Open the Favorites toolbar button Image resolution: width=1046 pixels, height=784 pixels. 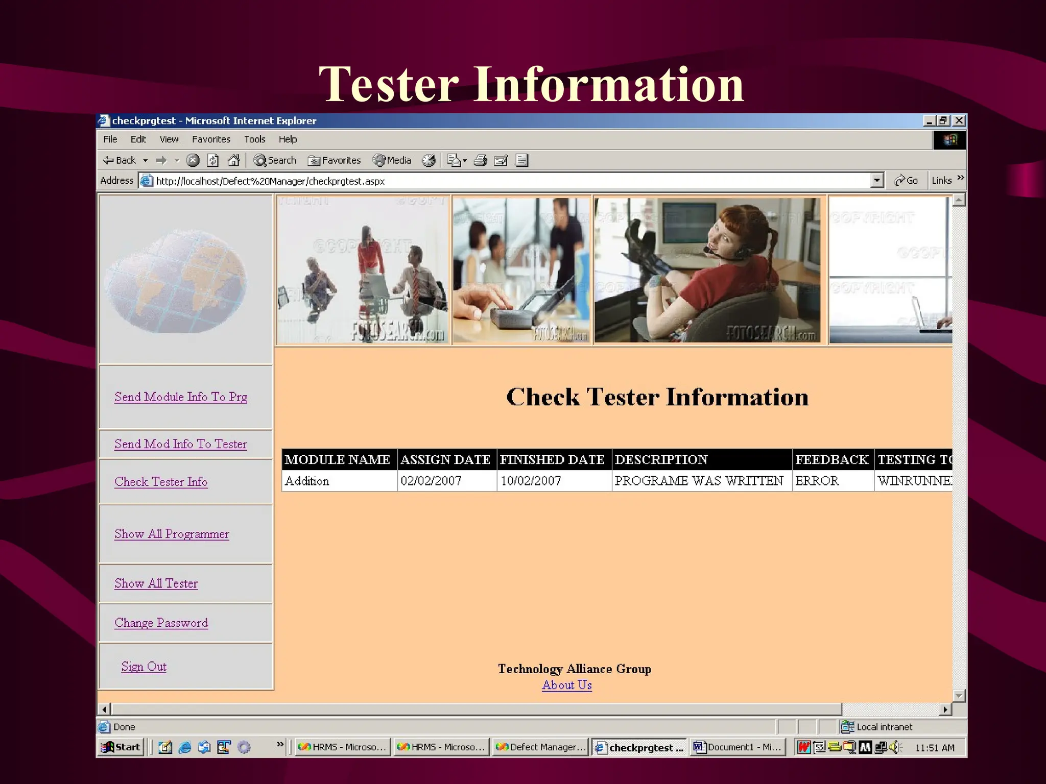[334, 160]
